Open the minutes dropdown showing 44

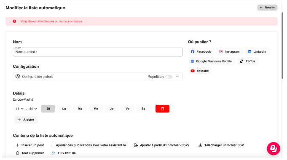[x=33, y=109]
